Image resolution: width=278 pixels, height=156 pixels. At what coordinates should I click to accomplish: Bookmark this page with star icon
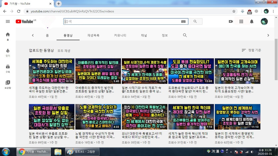[x=234, y=11]
